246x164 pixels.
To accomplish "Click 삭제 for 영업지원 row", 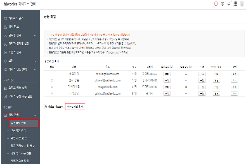I will pos(235,74).
